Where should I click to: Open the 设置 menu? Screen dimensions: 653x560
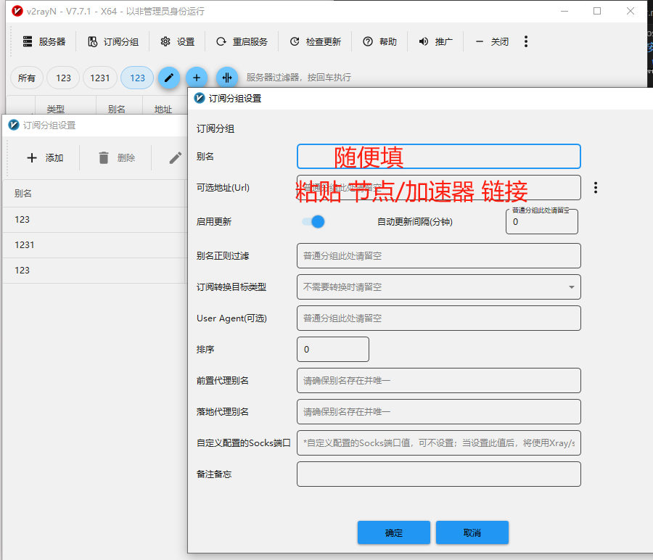178,41
